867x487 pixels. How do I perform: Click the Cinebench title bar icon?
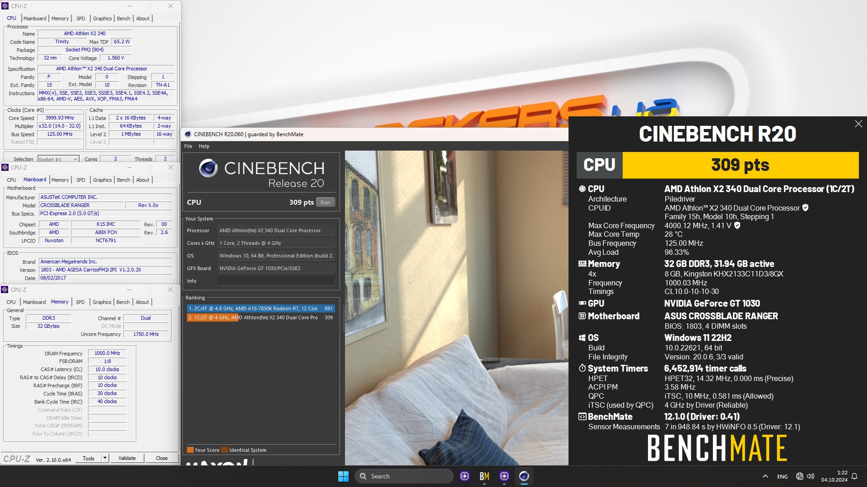pyautogui.click(x=188, y=134)
